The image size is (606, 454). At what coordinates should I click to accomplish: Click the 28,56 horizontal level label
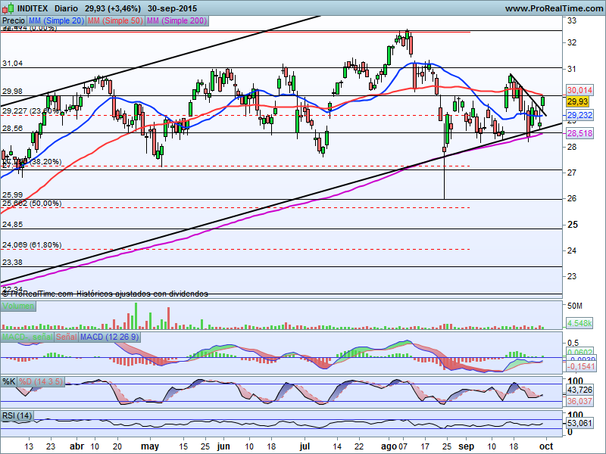[x=12, y=129]
